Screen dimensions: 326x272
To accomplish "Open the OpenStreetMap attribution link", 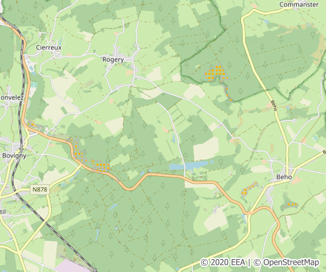I will [x=287, y=262].
